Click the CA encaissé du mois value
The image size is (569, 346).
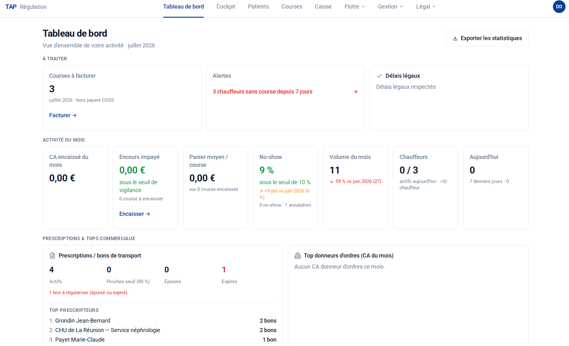click(62, 178)
